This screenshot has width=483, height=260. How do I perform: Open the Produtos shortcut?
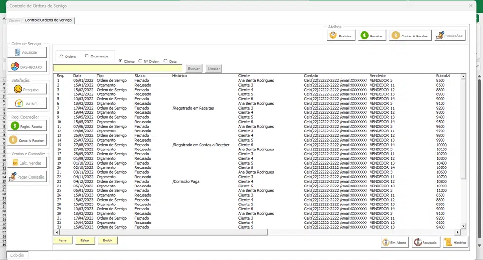pyautogui.click(x=341, y=36)
